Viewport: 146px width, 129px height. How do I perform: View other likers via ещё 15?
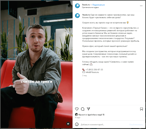[101, 115]
